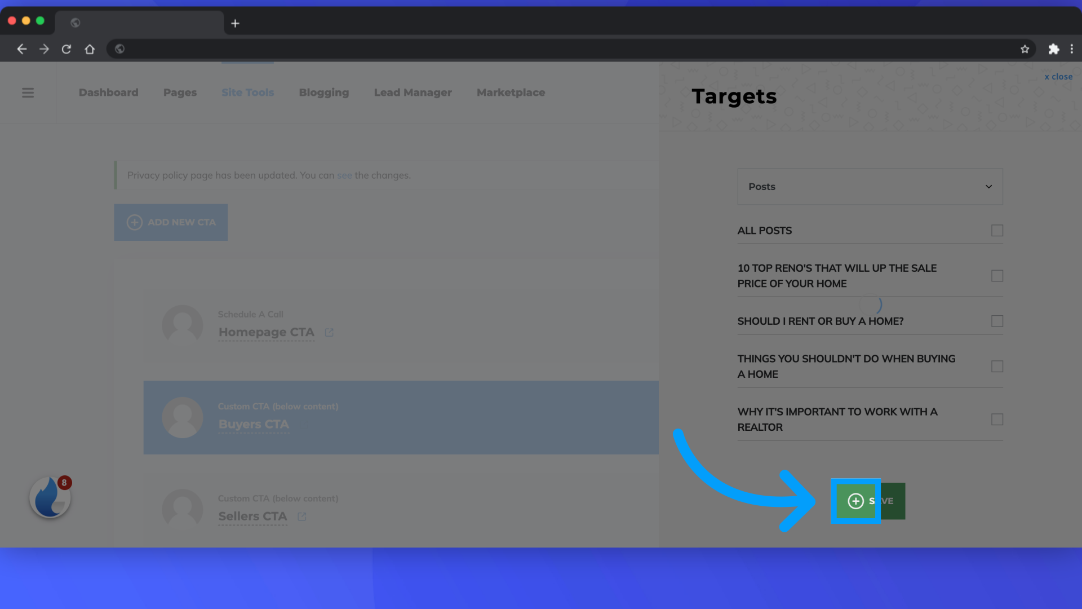Viewport: 1082px width, 609px height.
Task: Click 'WHY IT'S IMPORTANT TO WORK WITH A REALTOR' text
Action: point(837,420)
